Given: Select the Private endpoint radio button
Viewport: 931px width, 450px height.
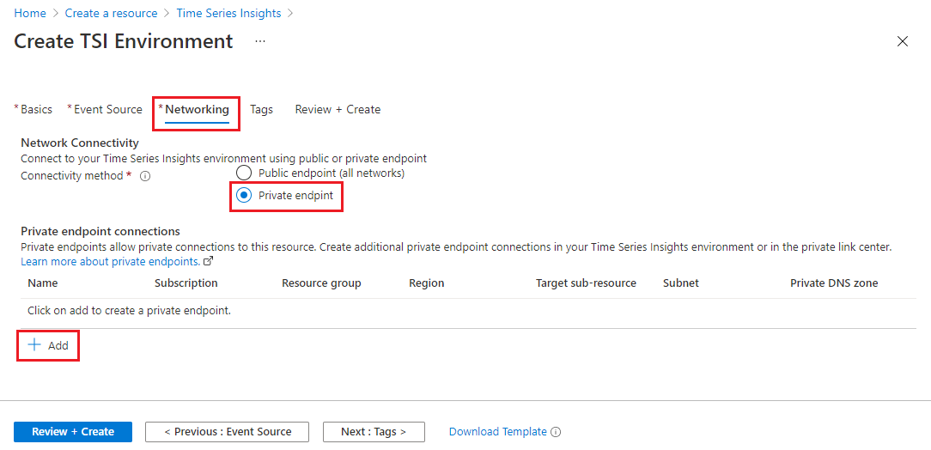Looking at the screenshot, I should 244,195.
